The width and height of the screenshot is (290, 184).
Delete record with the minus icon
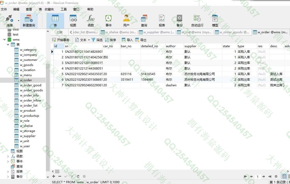[60, 176]
